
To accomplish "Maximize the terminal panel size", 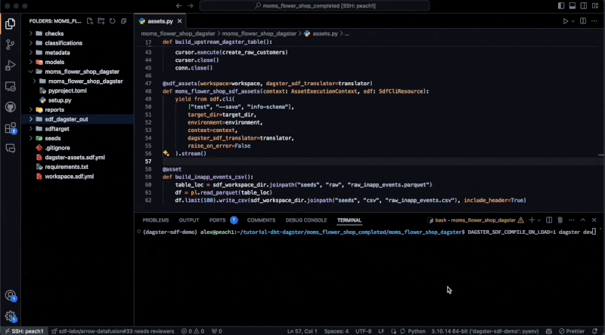I will 582,220.
